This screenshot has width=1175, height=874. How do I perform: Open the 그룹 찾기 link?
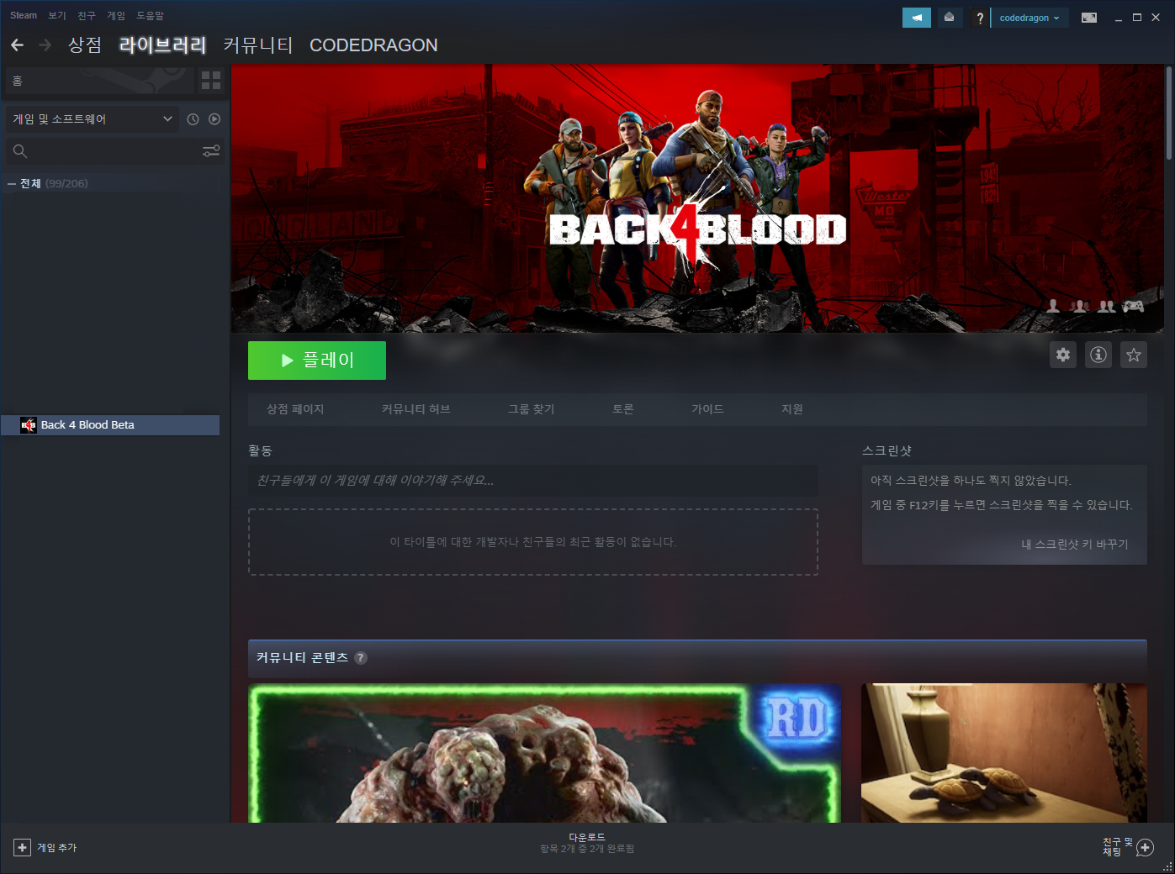532,409
